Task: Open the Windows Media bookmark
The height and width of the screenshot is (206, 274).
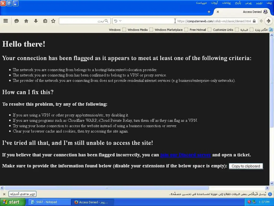Action: pos(140,30)
